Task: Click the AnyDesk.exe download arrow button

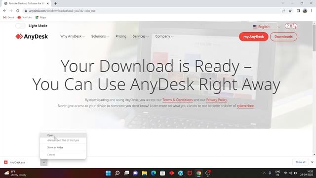Action: click(44, 162)
